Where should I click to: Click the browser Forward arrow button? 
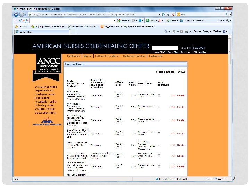[x=22, y=15]
